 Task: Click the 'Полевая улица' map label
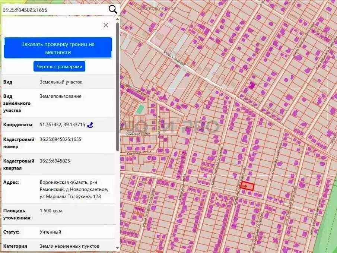[x=159, y=127]
